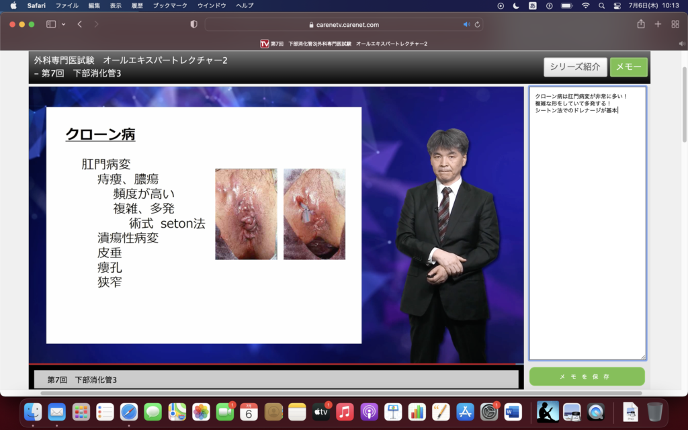Screen dimensions: 688x430
Task: Click the carenetv.carenet.com address bar
Action: pyautogui.click(x=343, y=24)
